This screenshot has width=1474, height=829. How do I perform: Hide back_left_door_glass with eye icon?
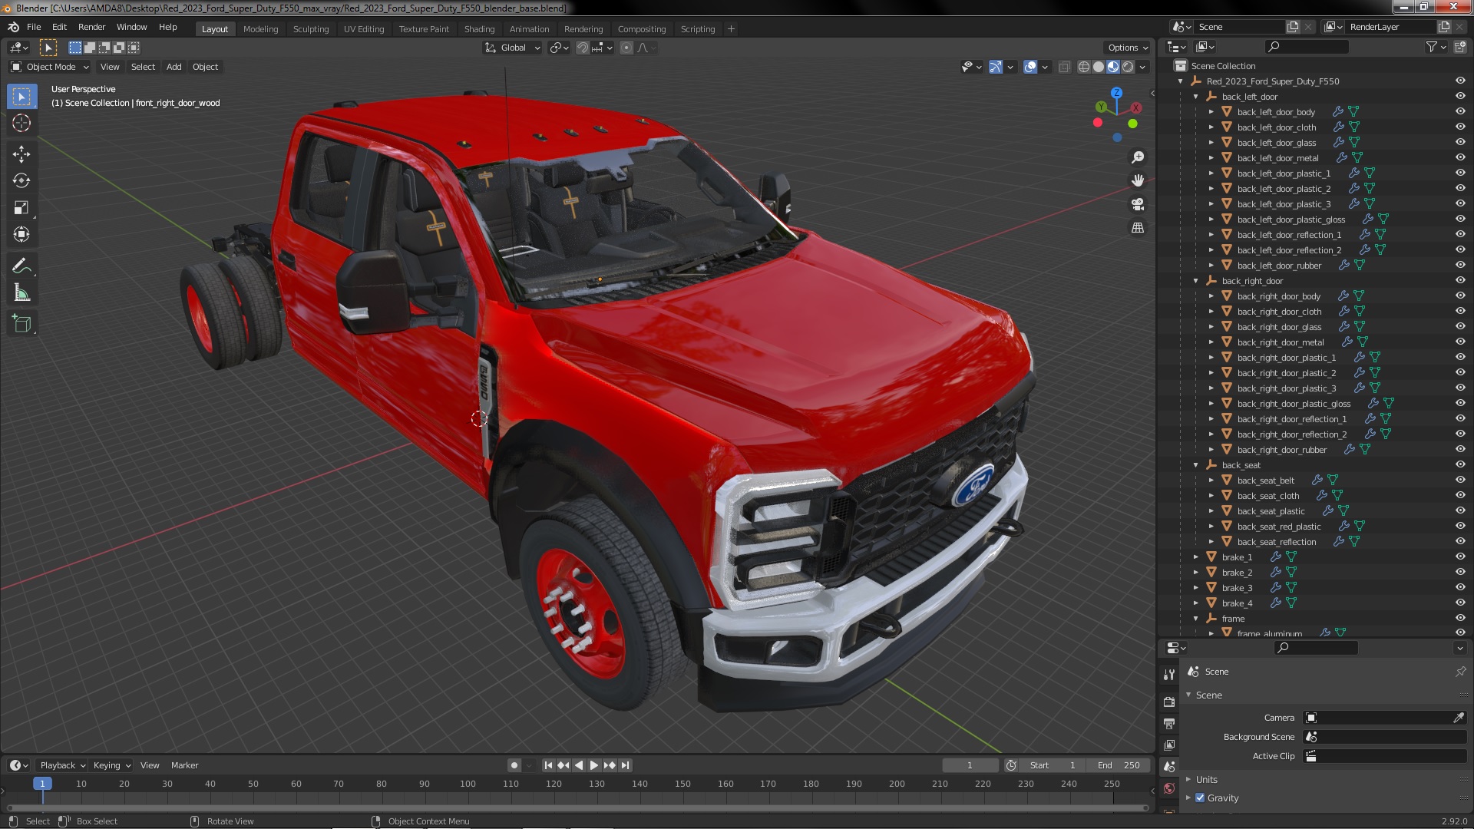1459,142
